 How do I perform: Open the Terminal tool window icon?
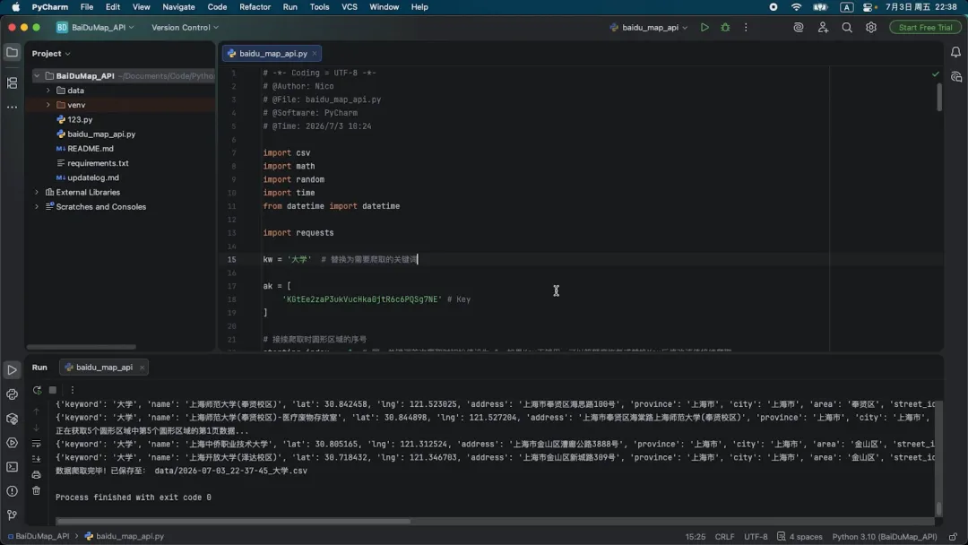(x=12, y=467)
